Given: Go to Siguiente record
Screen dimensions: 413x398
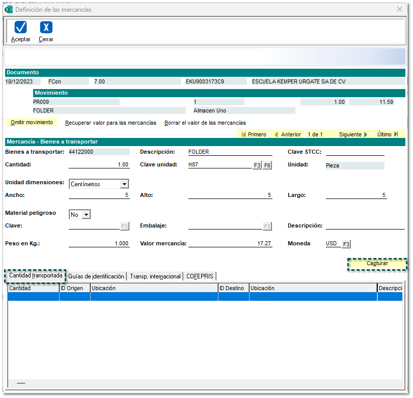Looking at the screenshot, I should (353, 134).
